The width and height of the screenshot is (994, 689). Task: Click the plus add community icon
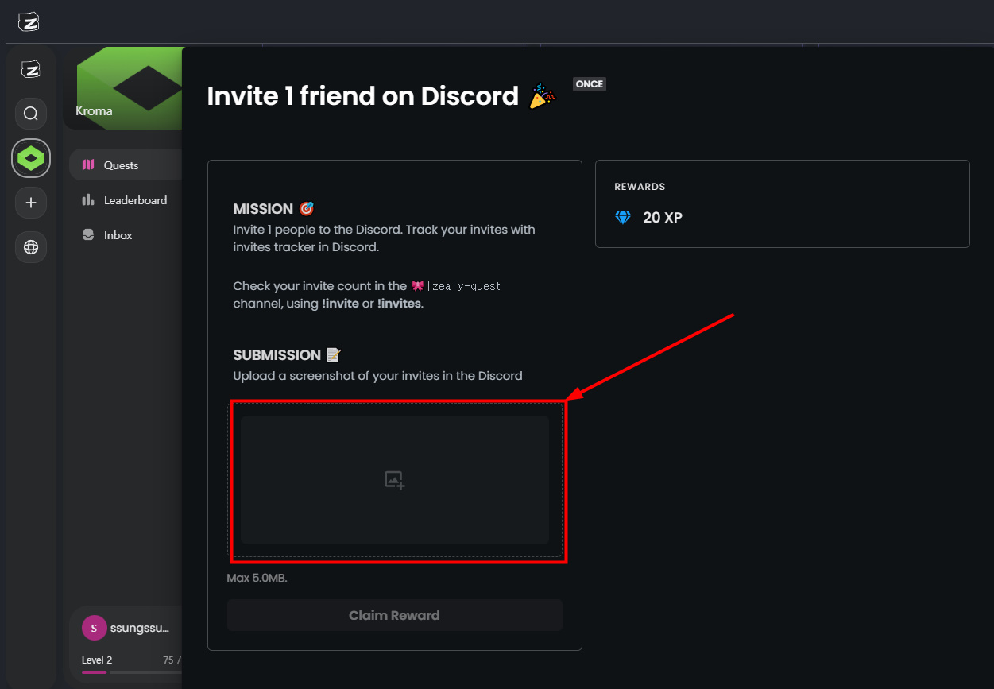point(31,203)
